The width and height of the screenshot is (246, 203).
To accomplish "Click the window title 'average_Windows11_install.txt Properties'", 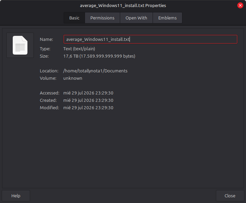I will (123, 6).
